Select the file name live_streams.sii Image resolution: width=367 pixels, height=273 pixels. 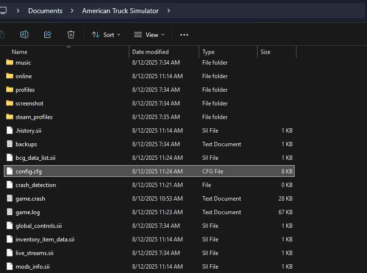pyautogui.click(x=35, y=253)
